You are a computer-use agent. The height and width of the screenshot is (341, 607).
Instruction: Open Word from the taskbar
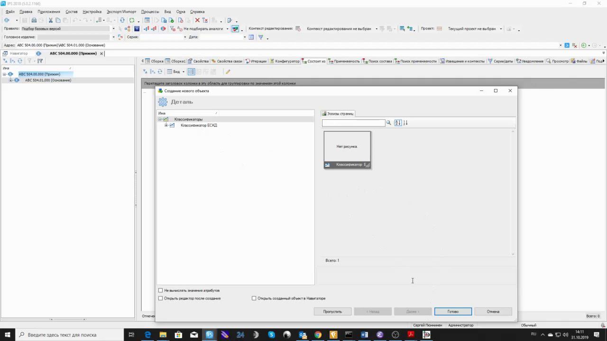tap(364, 335)
